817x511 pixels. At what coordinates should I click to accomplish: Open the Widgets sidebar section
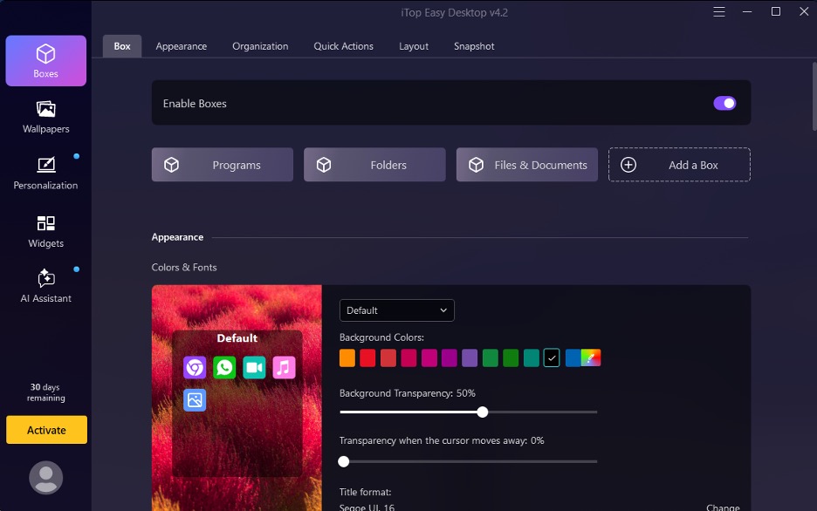46,232
